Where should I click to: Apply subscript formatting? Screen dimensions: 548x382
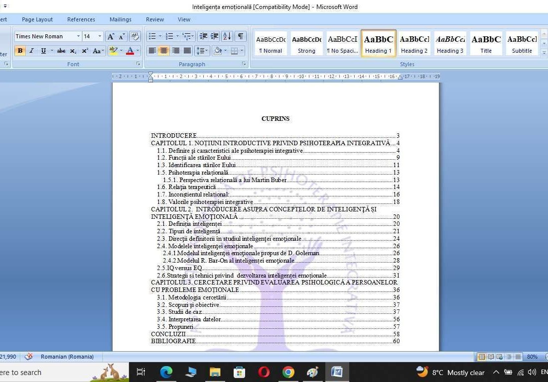72,51
